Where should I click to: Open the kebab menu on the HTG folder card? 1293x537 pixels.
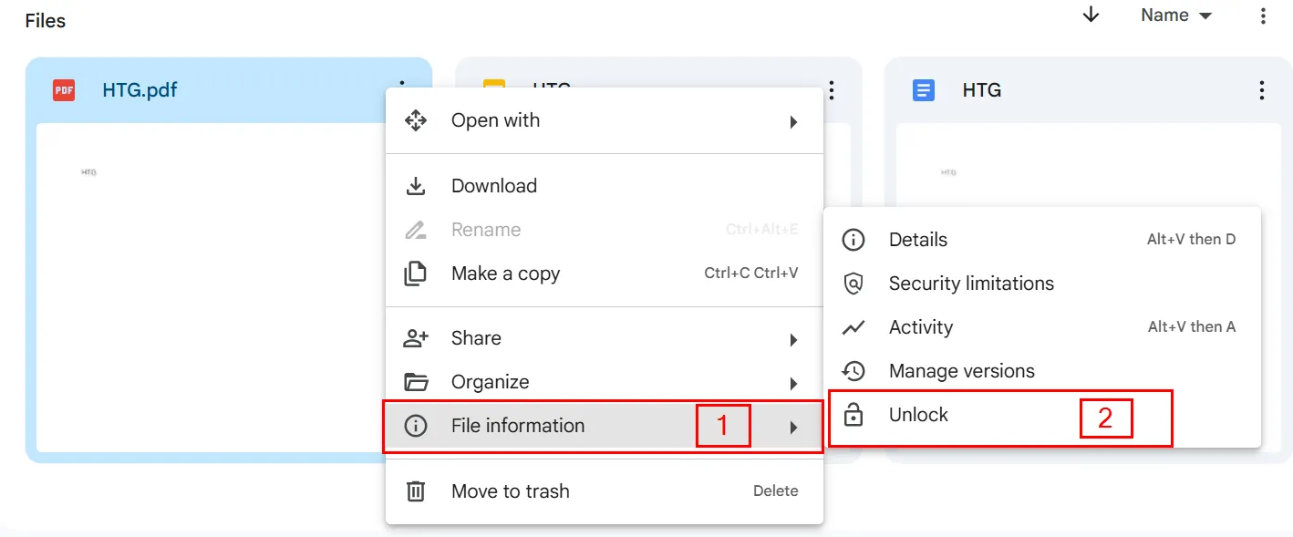pos(831,89)
